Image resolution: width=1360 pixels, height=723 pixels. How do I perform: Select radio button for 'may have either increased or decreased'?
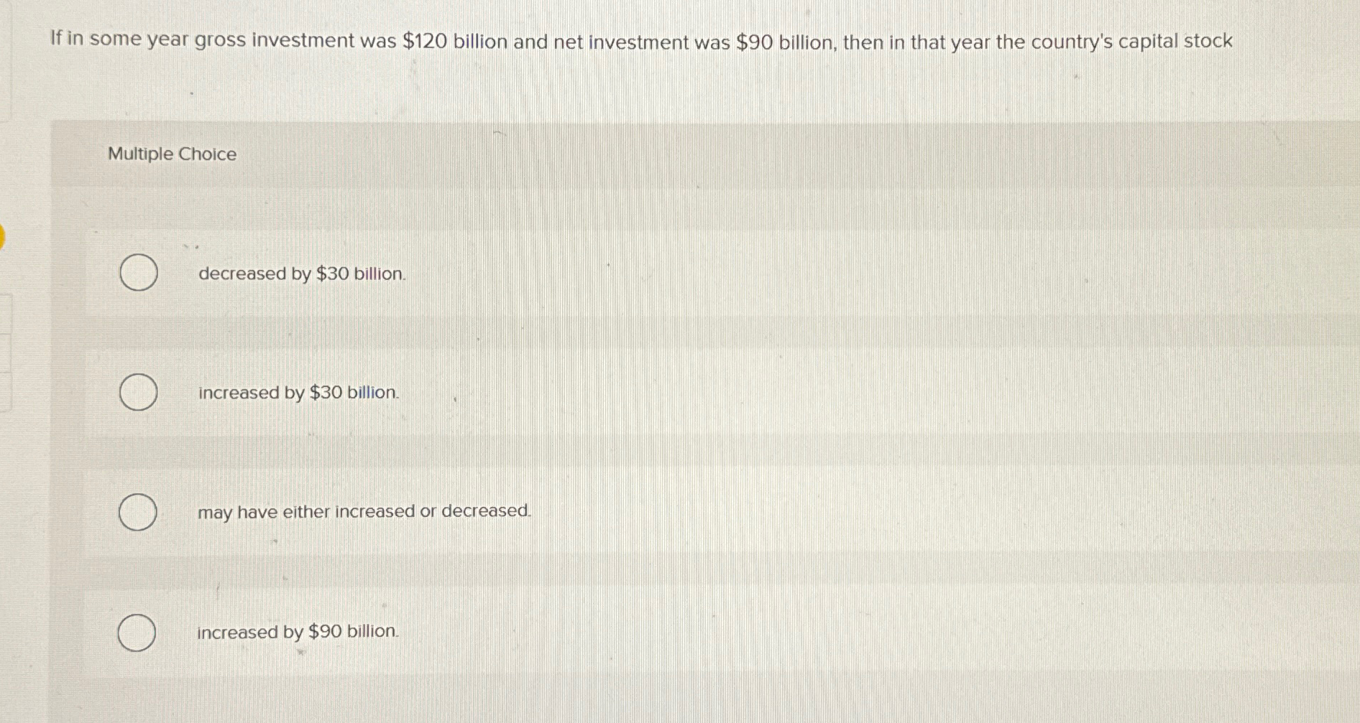[138, 512]
